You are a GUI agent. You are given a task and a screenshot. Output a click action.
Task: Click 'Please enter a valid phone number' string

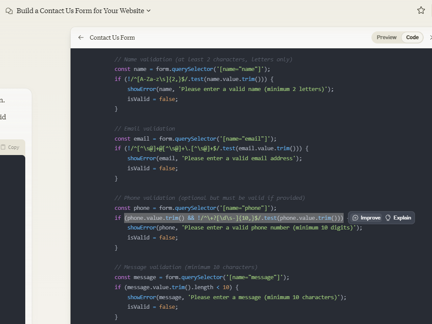[269, 228]
